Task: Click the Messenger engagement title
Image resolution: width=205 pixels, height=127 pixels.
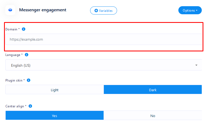Action: [43, 10]
